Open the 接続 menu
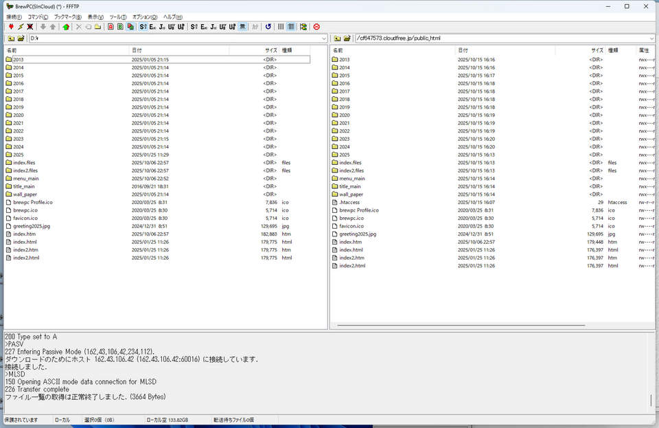659x428 pixels. pyautogui.click(x=14, y=16)
